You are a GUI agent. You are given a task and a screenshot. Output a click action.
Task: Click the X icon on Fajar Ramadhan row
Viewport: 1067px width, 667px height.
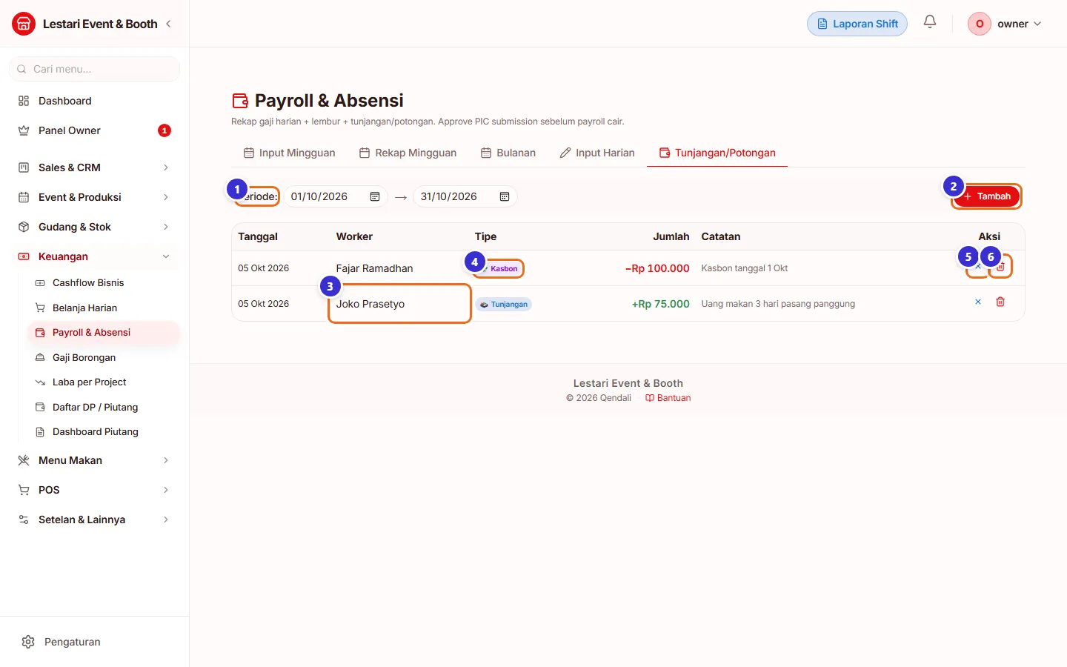click(978, 267)
